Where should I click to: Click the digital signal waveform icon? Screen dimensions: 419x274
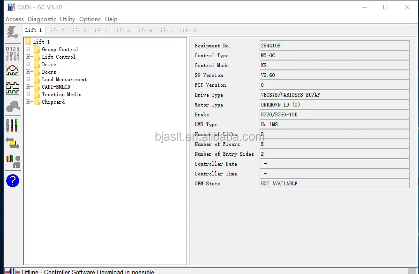[x=12, y=88]
